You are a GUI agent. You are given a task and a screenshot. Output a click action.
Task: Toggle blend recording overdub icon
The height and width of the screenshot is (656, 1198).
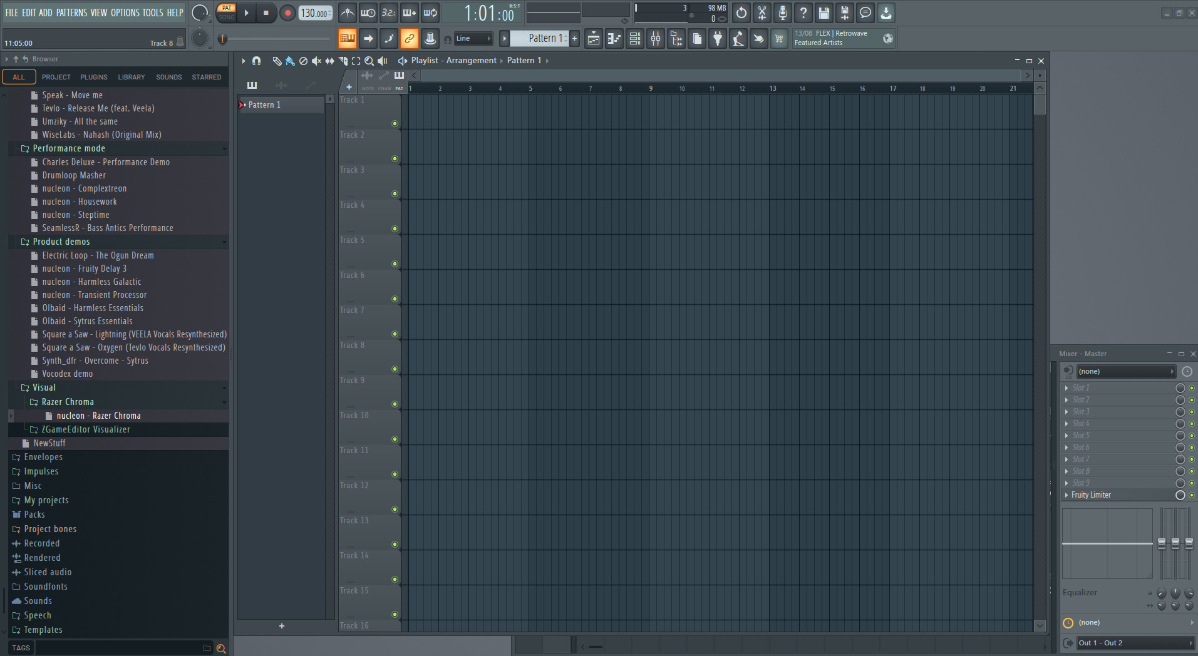click(x=410, y=13)
